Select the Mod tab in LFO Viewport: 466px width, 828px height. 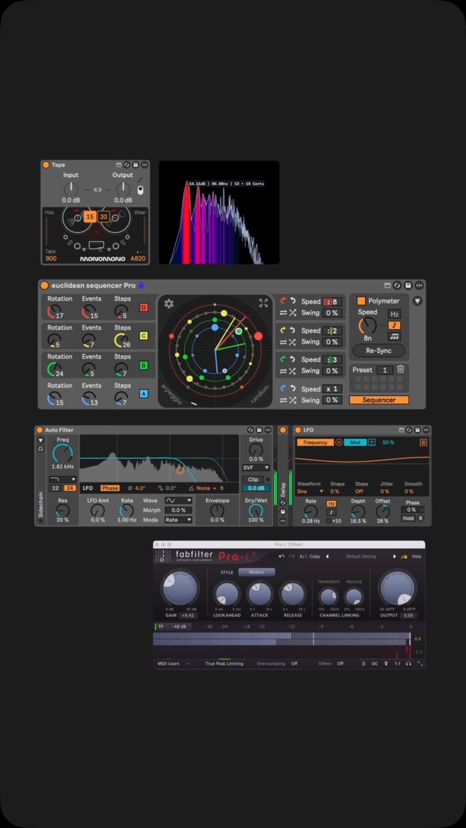pos(355,442)
